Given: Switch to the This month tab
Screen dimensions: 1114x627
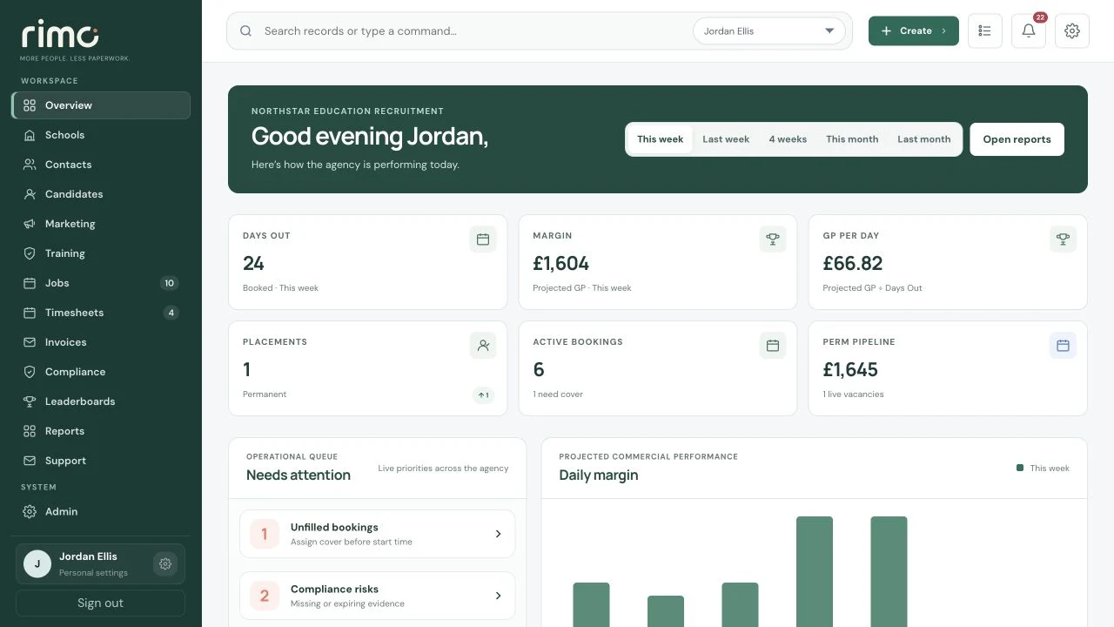Looking at the screenshot, I should point(852,139).
